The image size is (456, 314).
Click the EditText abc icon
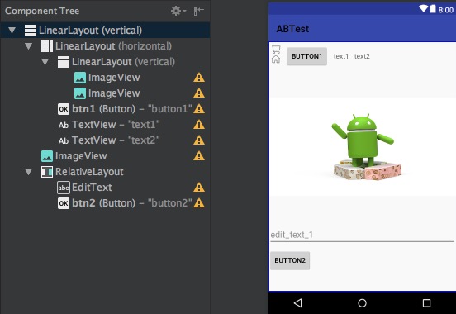point(64,188)
